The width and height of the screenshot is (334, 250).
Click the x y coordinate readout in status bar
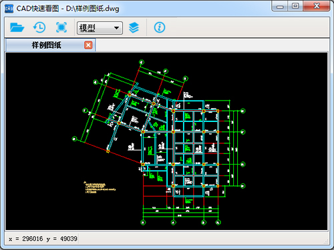(x=43, y=239)
